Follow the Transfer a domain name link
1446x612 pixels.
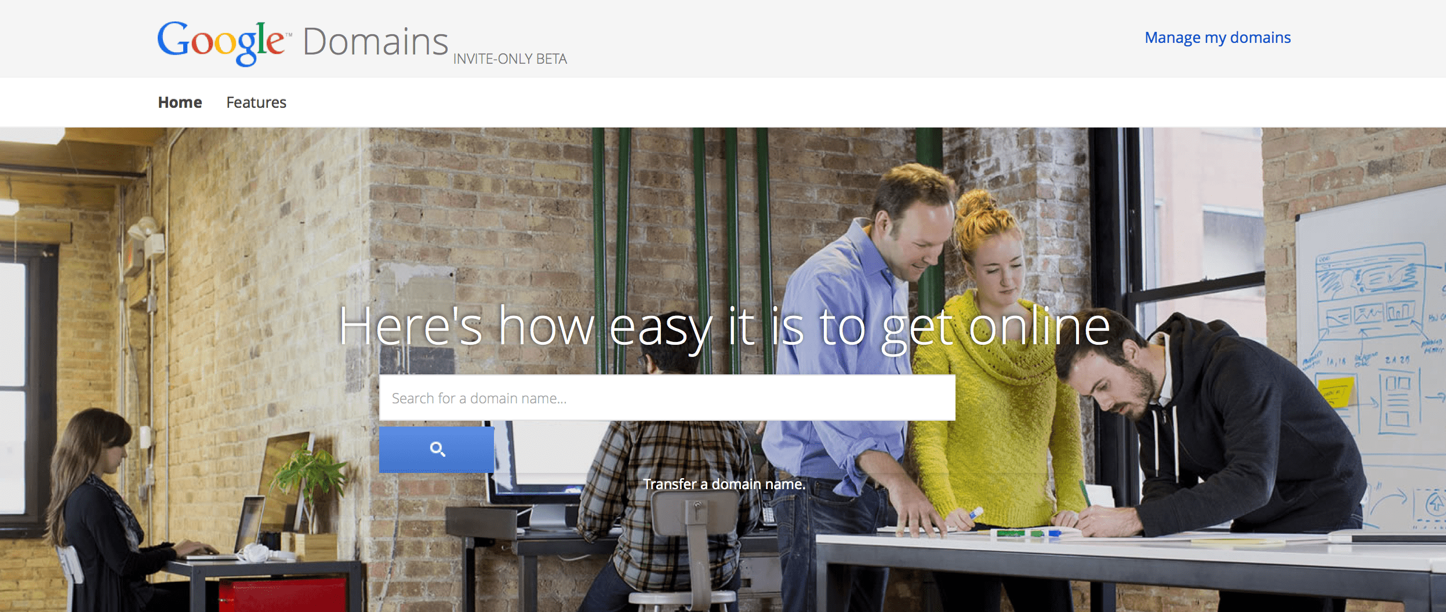click(x=724, y=484)
